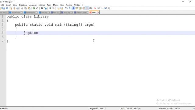Open the Macro menu
Viewport: 195px width, 110px height.
tap(56, 5)
